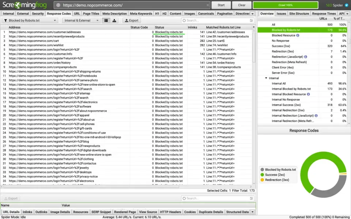Open the Issues tab
The image size is (351, 219).
[x=282, y=14]
